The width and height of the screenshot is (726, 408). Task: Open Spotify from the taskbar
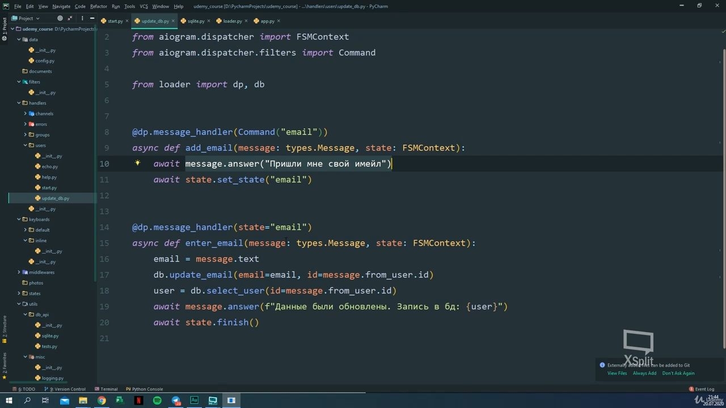pos(157,401)
